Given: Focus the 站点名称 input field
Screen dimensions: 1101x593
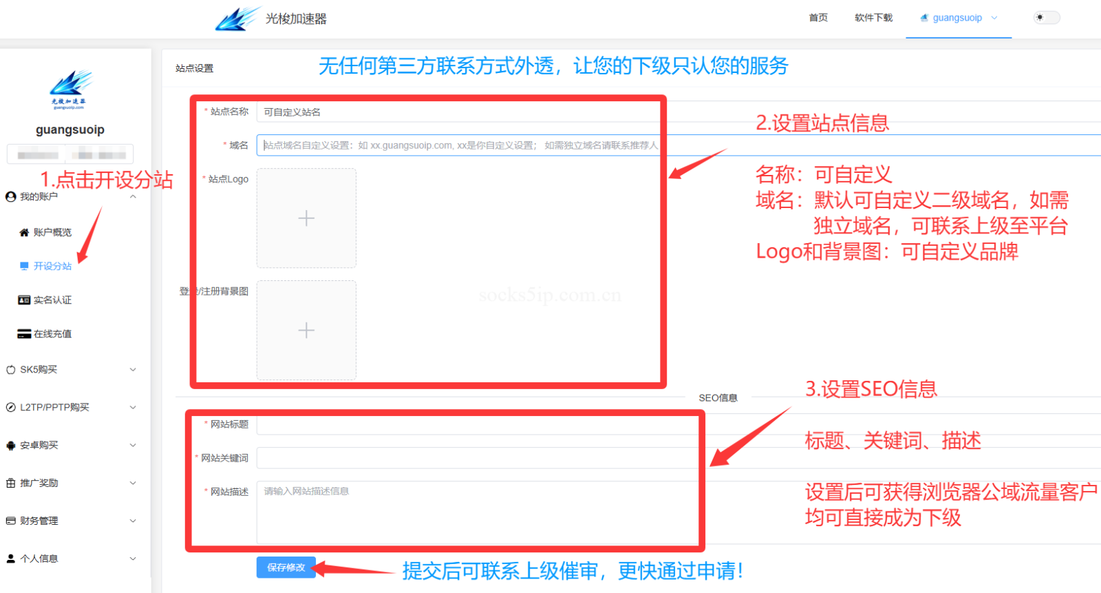Looking at the screenshot, I should [x=678, y=112].
